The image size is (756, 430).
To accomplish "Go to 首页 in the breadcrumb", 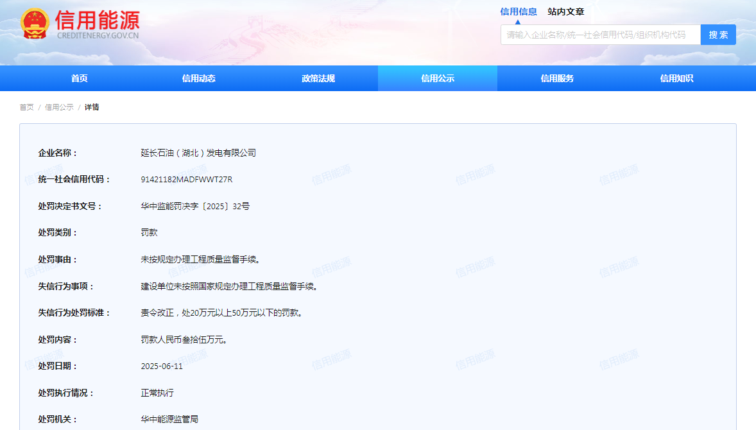I will pyautogui.click(x=26, y=107).
